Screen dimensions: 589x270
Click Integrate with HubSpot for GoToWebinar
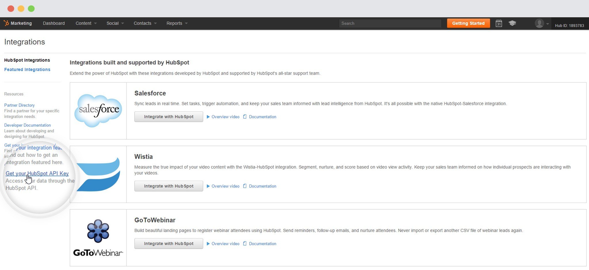(x=169, y=244)
